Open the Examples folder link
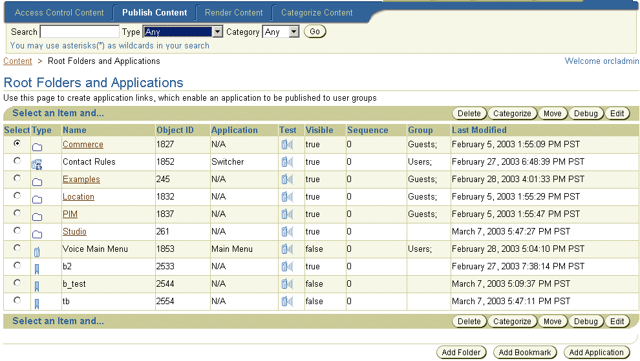Image resolution: width=640 pixels, height=361 pixels. (81, 180)
